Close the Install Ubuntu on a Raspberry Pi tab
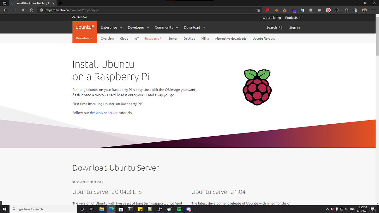 point(53,3)
